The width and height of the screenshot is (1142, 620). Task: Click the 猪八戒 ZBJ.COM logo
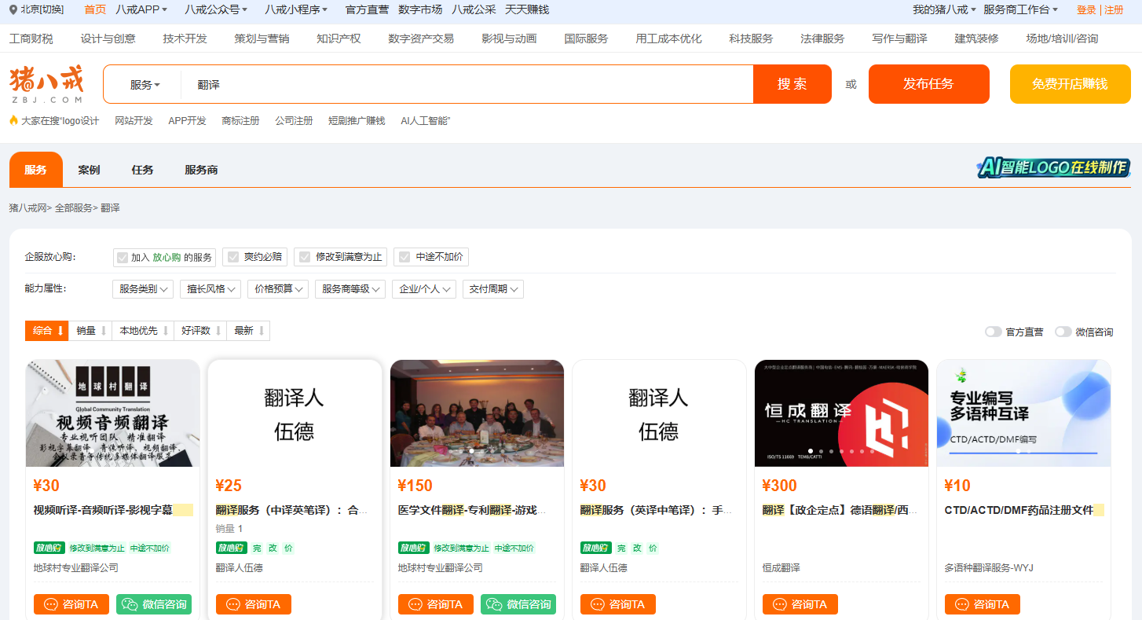(46, 85)
